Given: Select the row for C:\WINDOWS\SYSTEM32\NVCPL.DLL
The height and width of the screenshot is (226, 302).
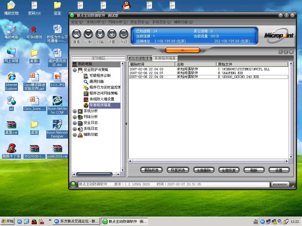Looking at the screenshot, I should click(209, 69).
